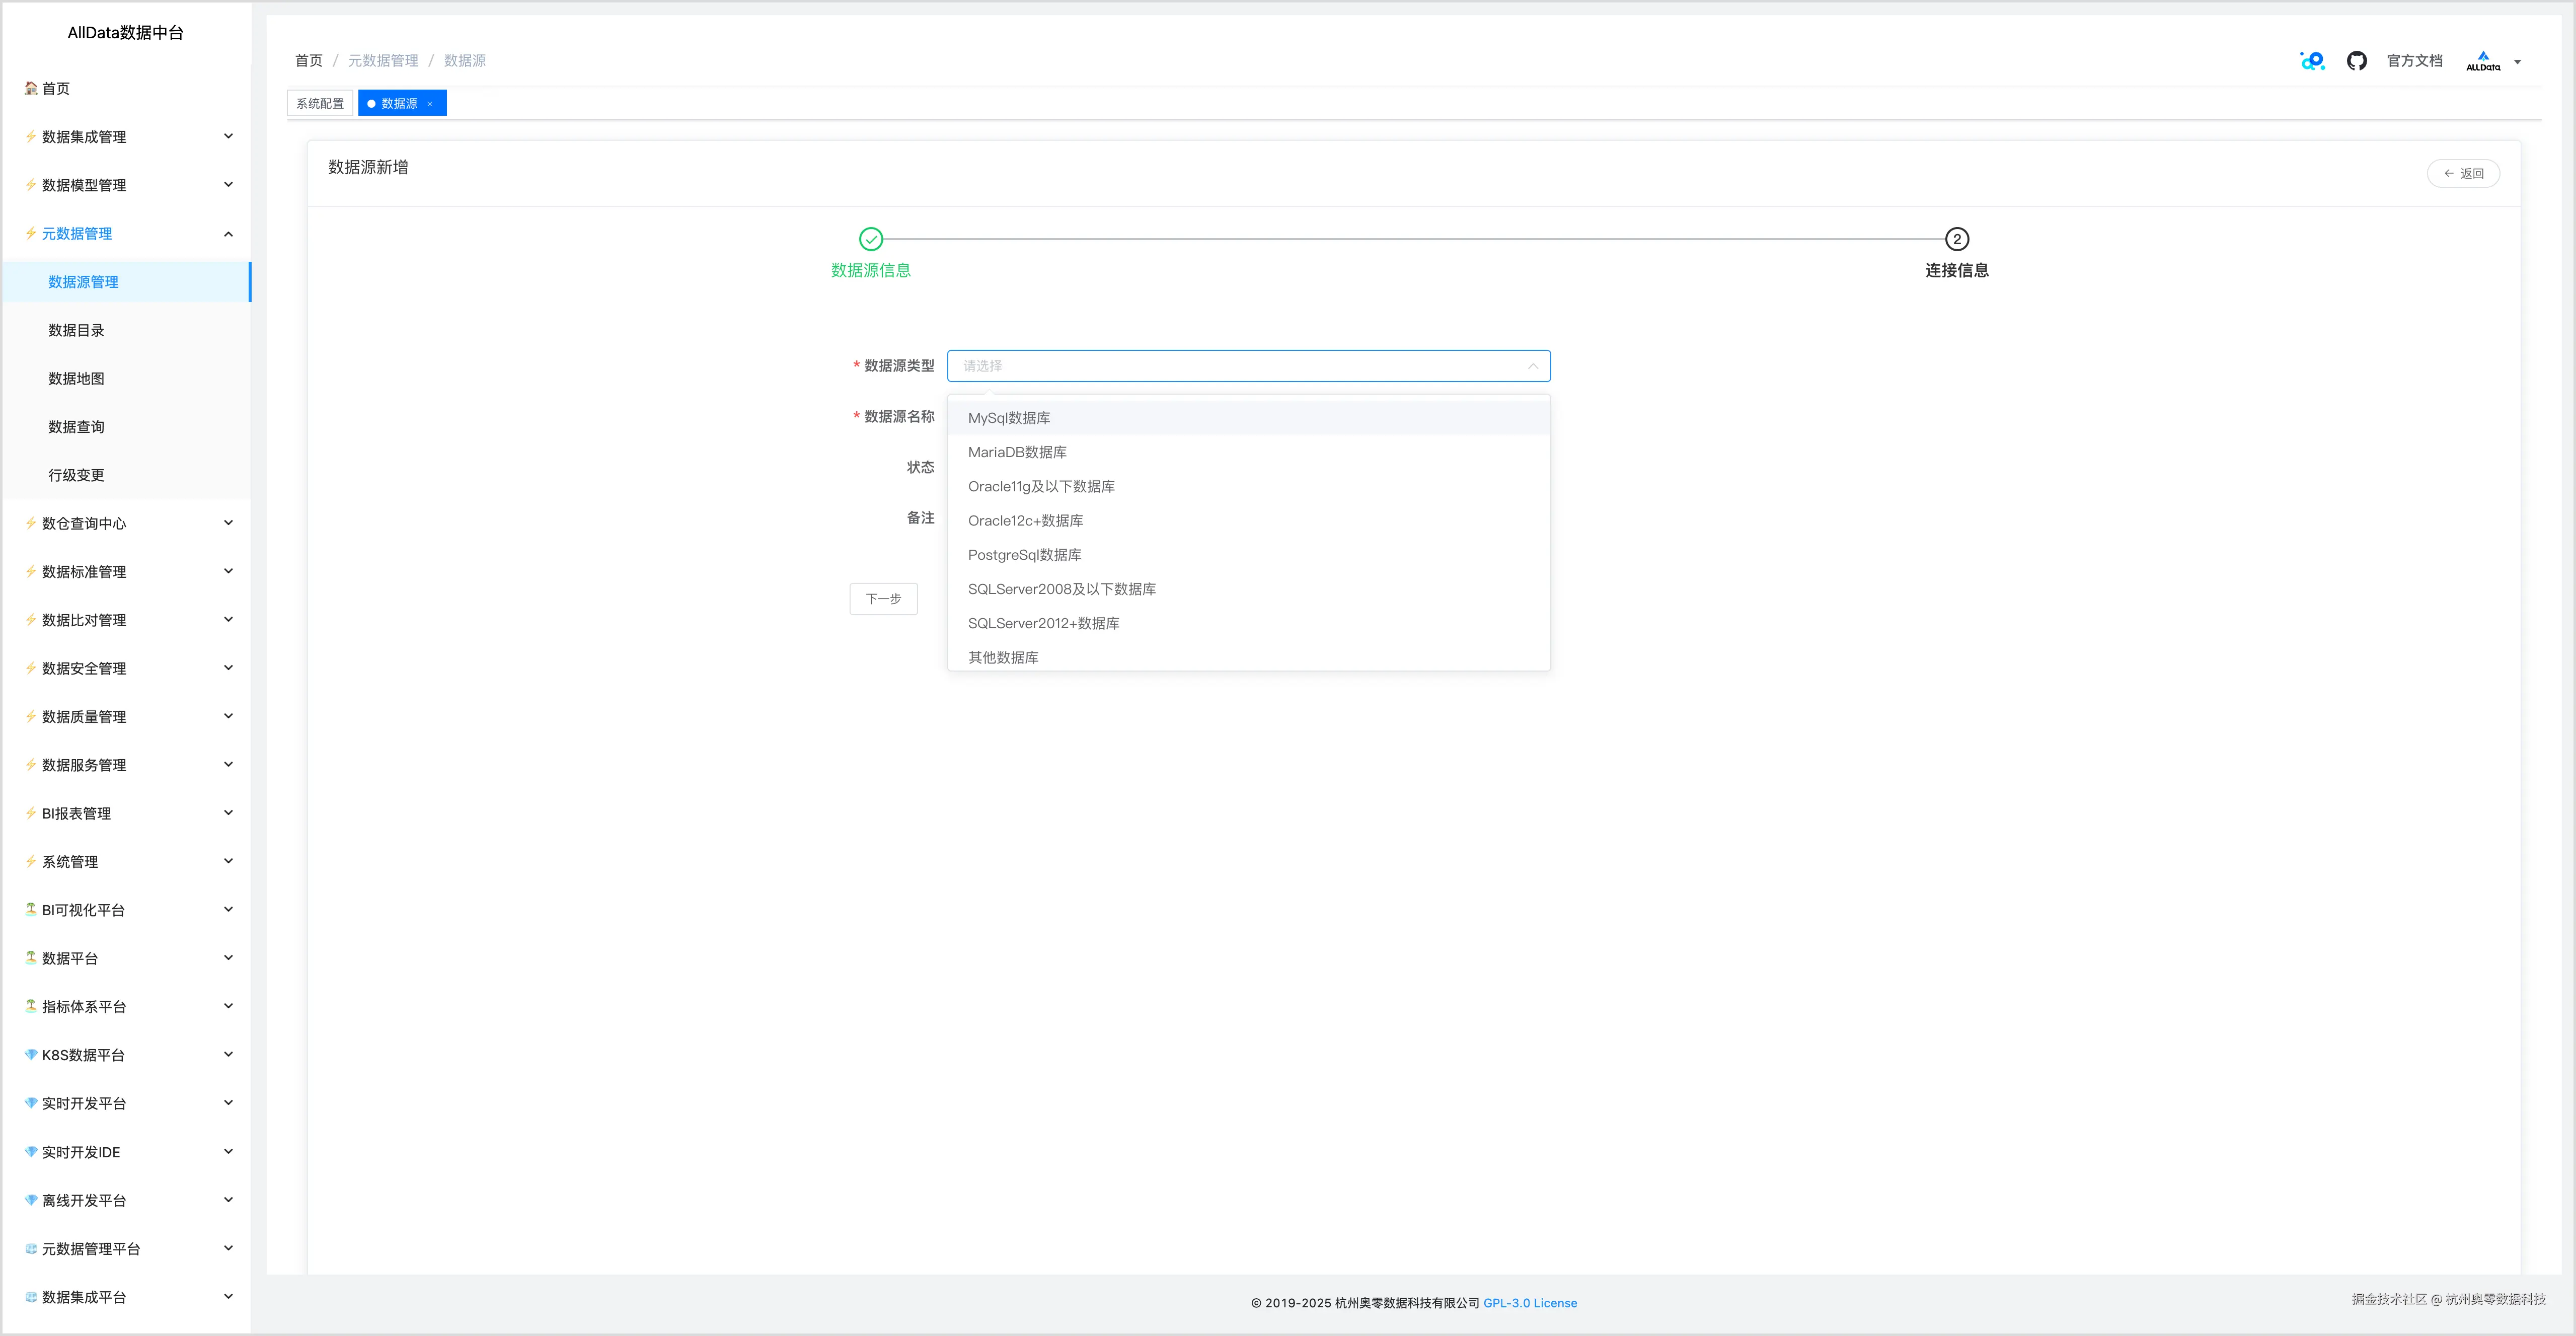Click step 2 连接信息 circle
Screen dimensions: 2576x1336
[x=1956, y=239]
